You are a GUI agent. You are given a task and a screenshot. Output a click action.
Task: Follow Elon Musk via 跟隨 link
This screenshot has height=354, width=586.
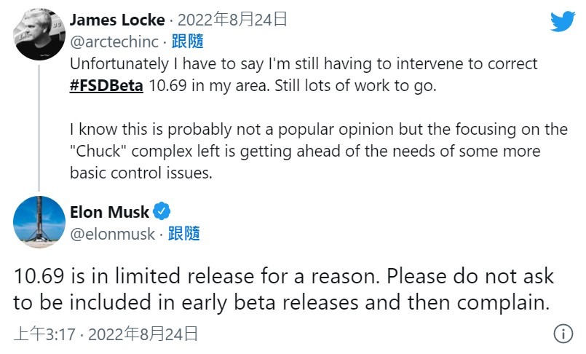coord(184,233)
